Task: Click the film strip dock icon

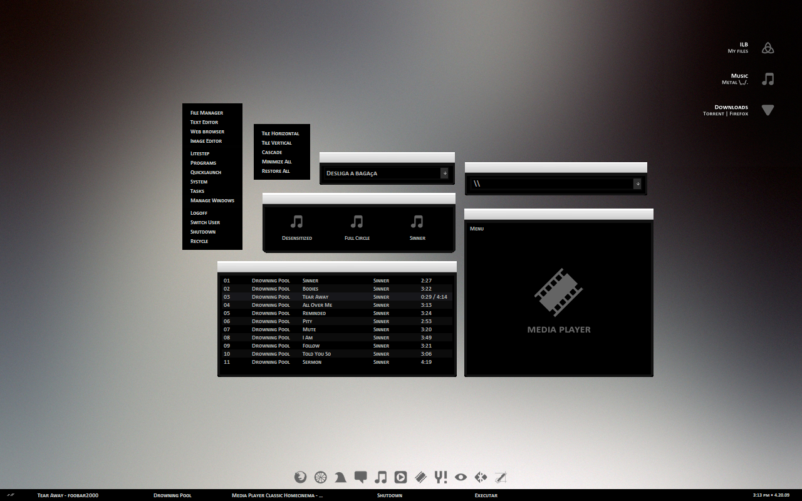Action: [x=420, y=477]
